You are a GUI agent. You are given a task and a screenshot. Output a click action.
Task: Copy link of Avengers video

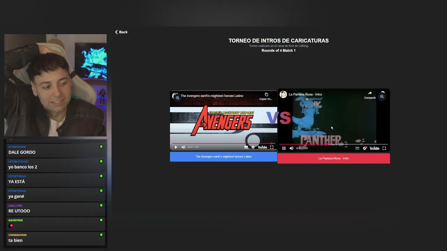click(x=266, y=96)
